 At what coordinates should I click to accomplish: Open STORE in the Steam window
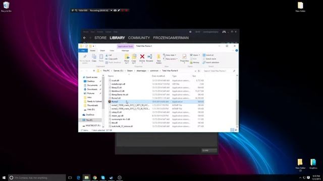100,38
